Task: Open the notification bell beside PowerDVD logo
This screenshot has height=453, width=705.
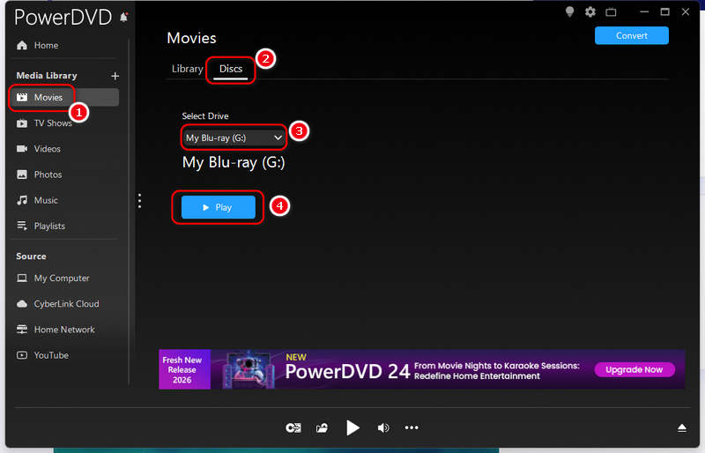Action: [x=123, y=17]
